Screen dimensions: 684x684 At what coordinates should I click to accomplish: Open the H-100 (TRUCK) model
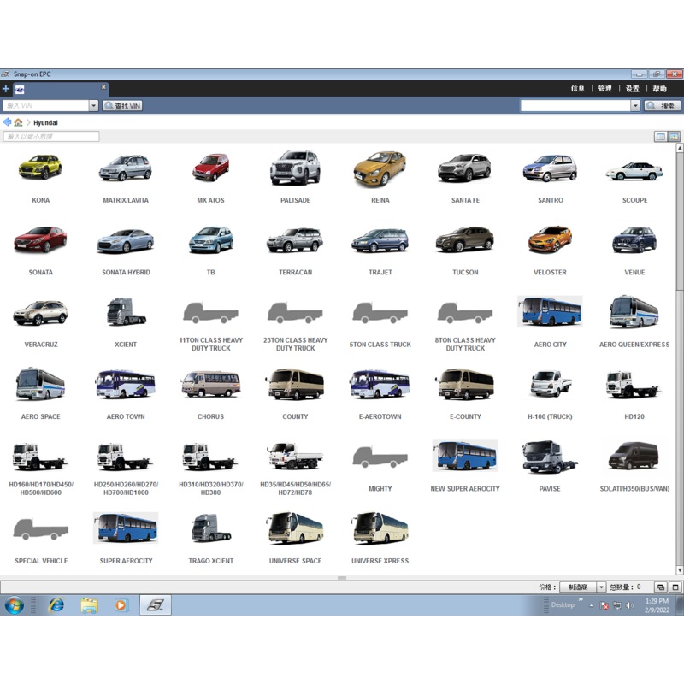pos(550,384)
